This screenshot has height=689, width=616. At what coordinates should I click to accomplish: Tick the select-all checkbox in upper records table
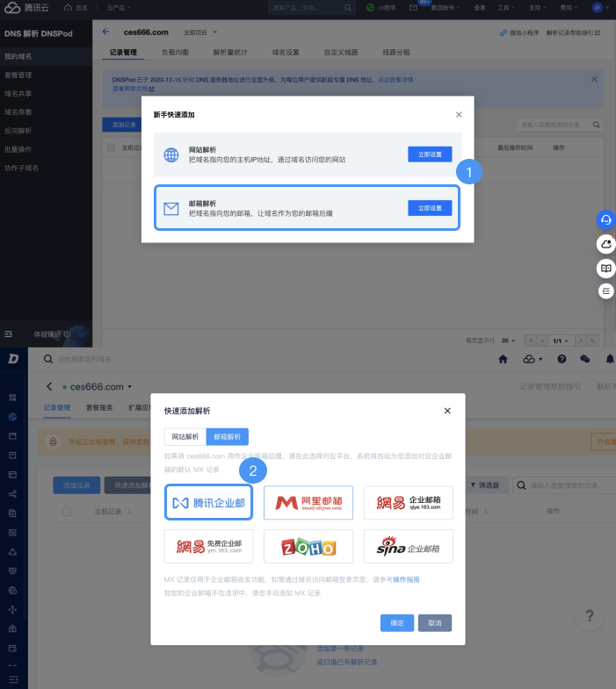click(x=112, y=147)
